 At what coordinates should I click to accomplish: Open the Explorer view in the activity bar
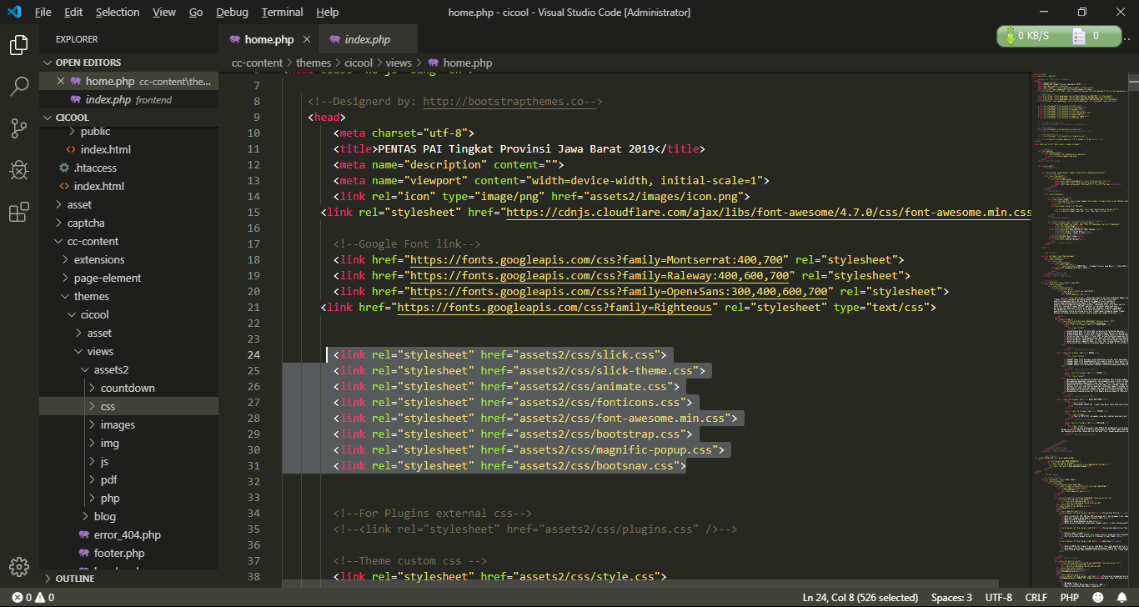(18, 46)
